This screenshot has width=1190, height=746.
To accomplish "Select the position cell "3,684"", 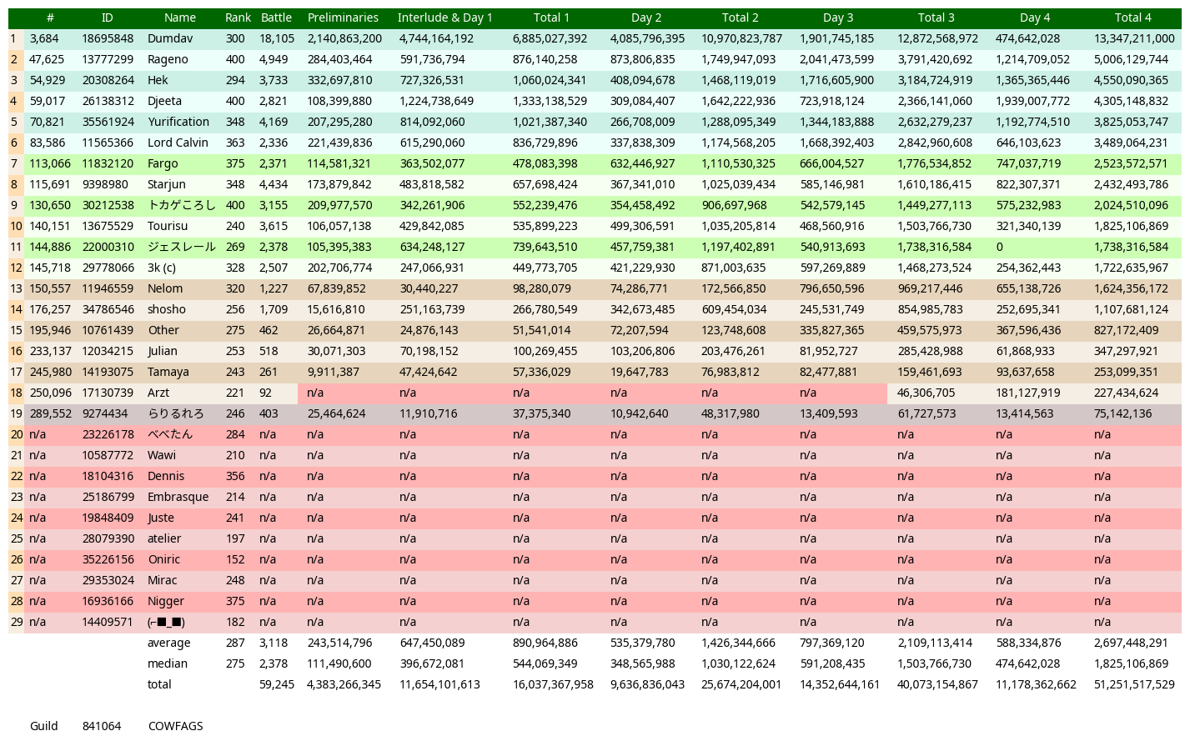I will 43,38.
